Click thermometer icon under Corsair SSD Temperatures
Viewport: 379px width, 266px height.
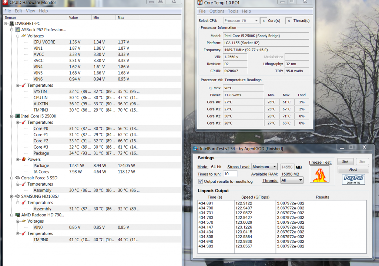(24, 184)
